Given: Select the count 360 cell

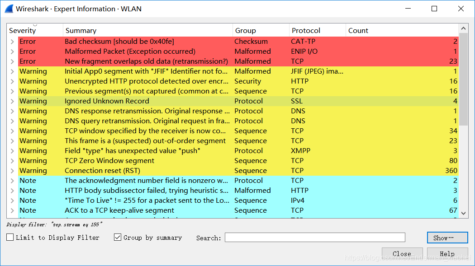Looking at the screenshot, I should tap(451, 171).
